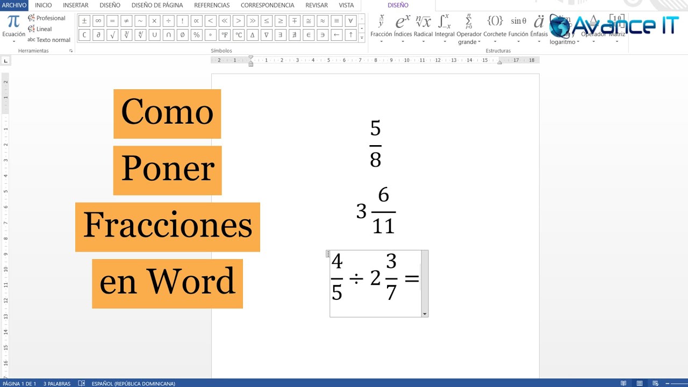
Task: Open the Énfasis structures dropdown
Action: [539, 29]
